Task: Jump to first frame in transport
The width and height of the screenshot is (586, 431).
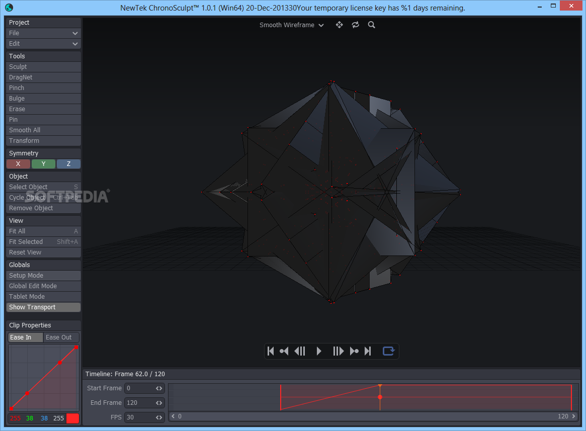Action: click(271, 351)
